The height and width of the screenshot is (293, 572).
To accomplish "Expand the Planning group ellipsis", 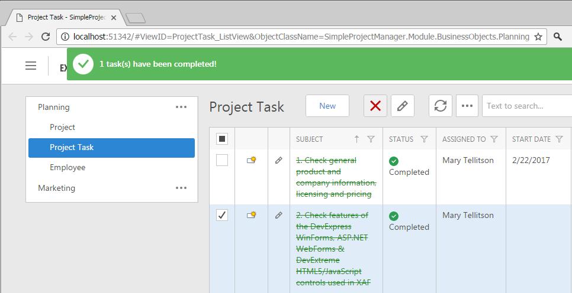I will tap(181, 107).
